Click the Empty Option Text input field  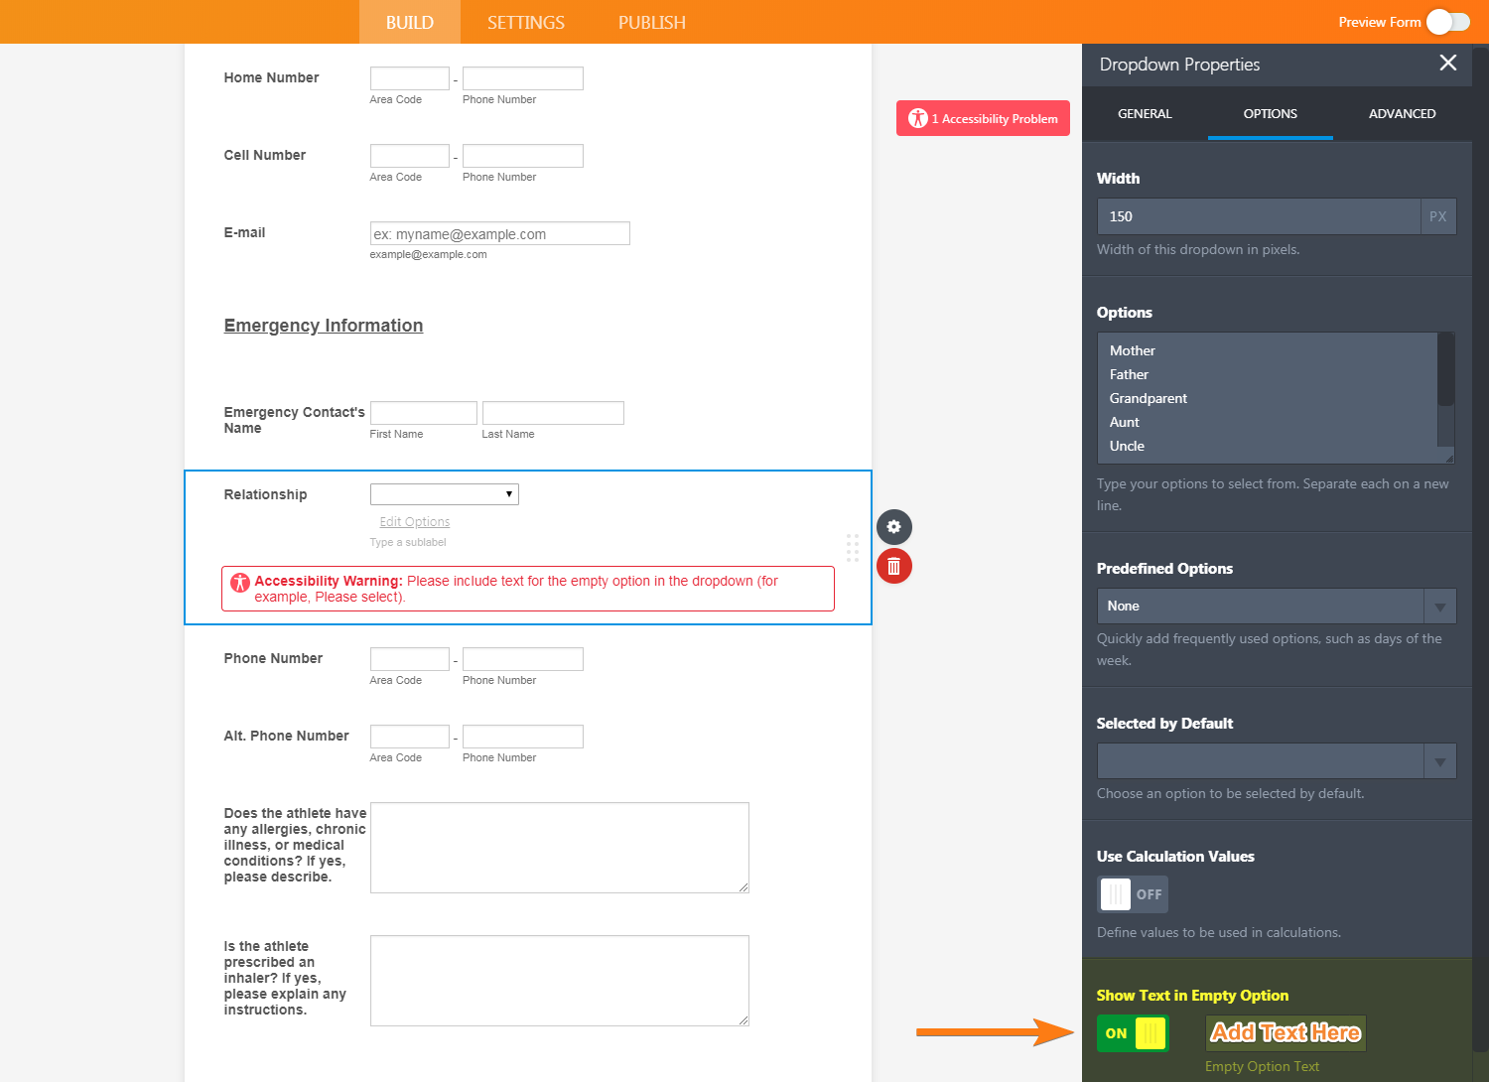point(1286,1033)
